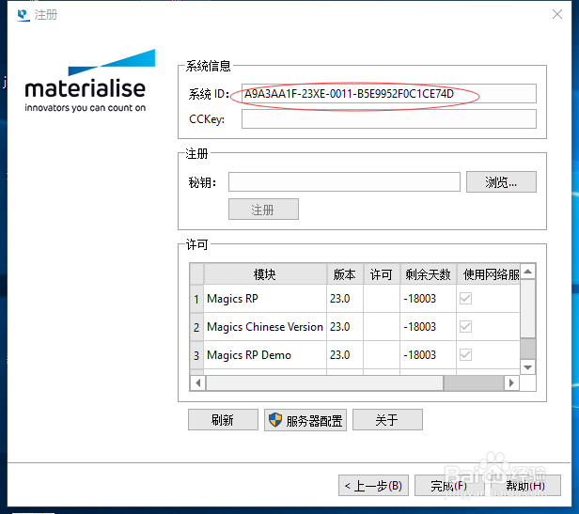The height and width of the screenshot is (514, 579).
Task: Click the 版本 column header
Action: pyautogui.click(x=345, y=274)
